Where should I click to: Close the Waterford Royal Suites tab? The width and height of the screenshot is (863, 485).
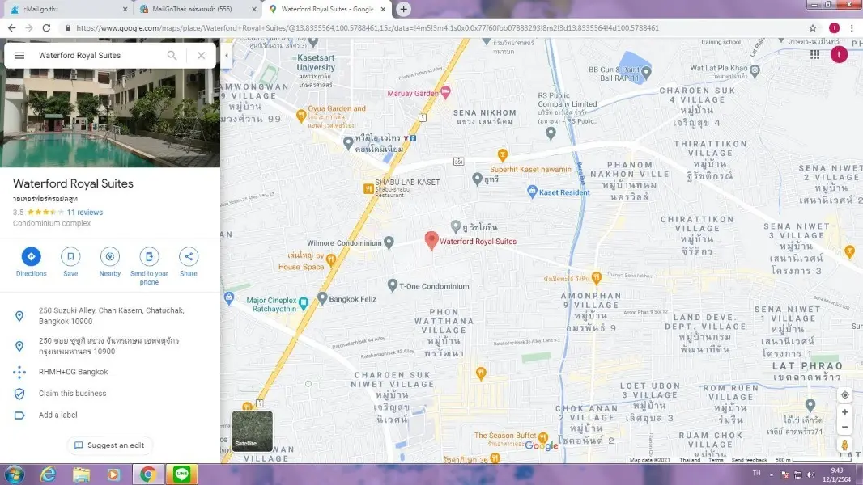383,10
